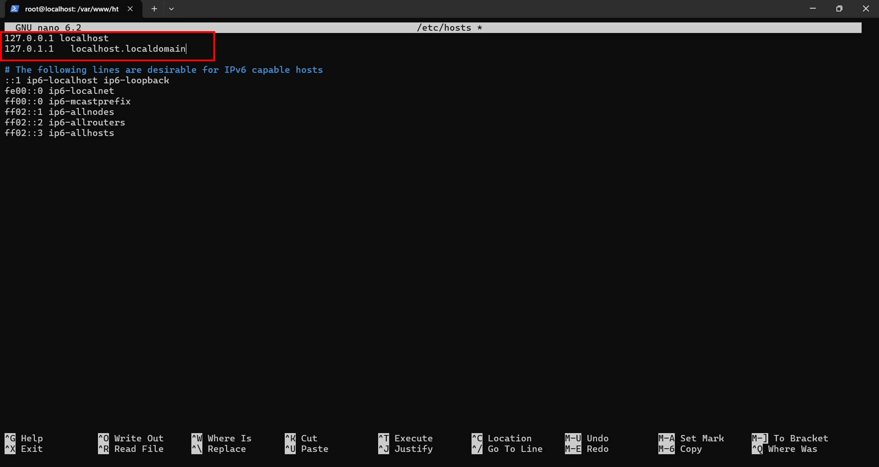Click the M-U Undo shortcut
Screen dimensions: 879x467
(x=587, y=438)
